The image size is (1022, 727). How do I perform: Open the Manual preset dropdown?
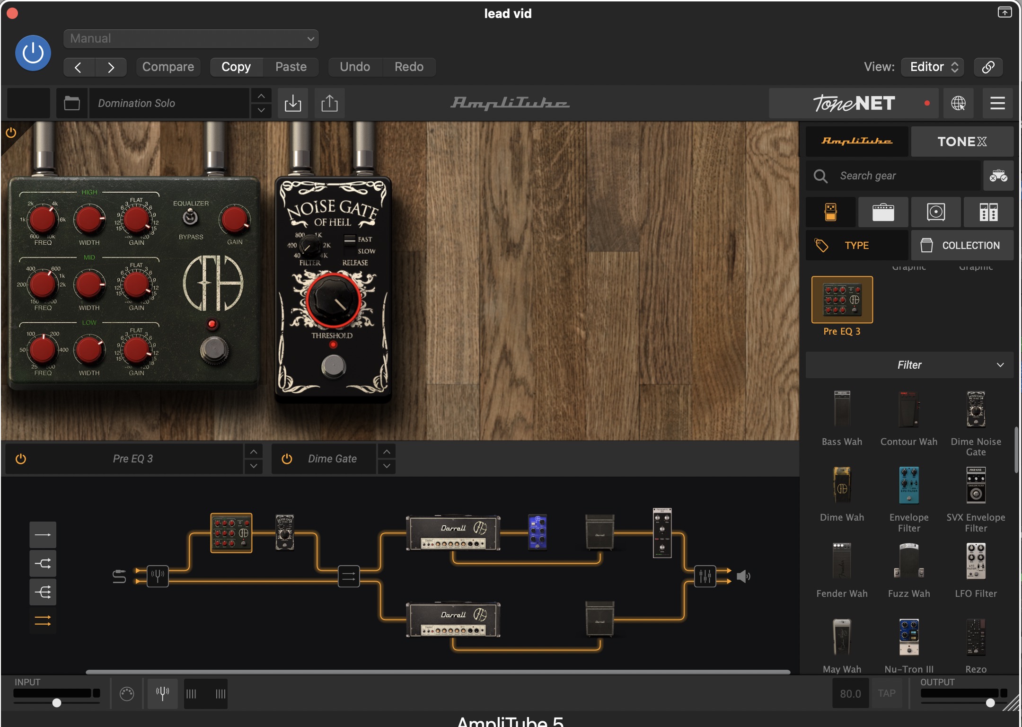pos(191,39)
